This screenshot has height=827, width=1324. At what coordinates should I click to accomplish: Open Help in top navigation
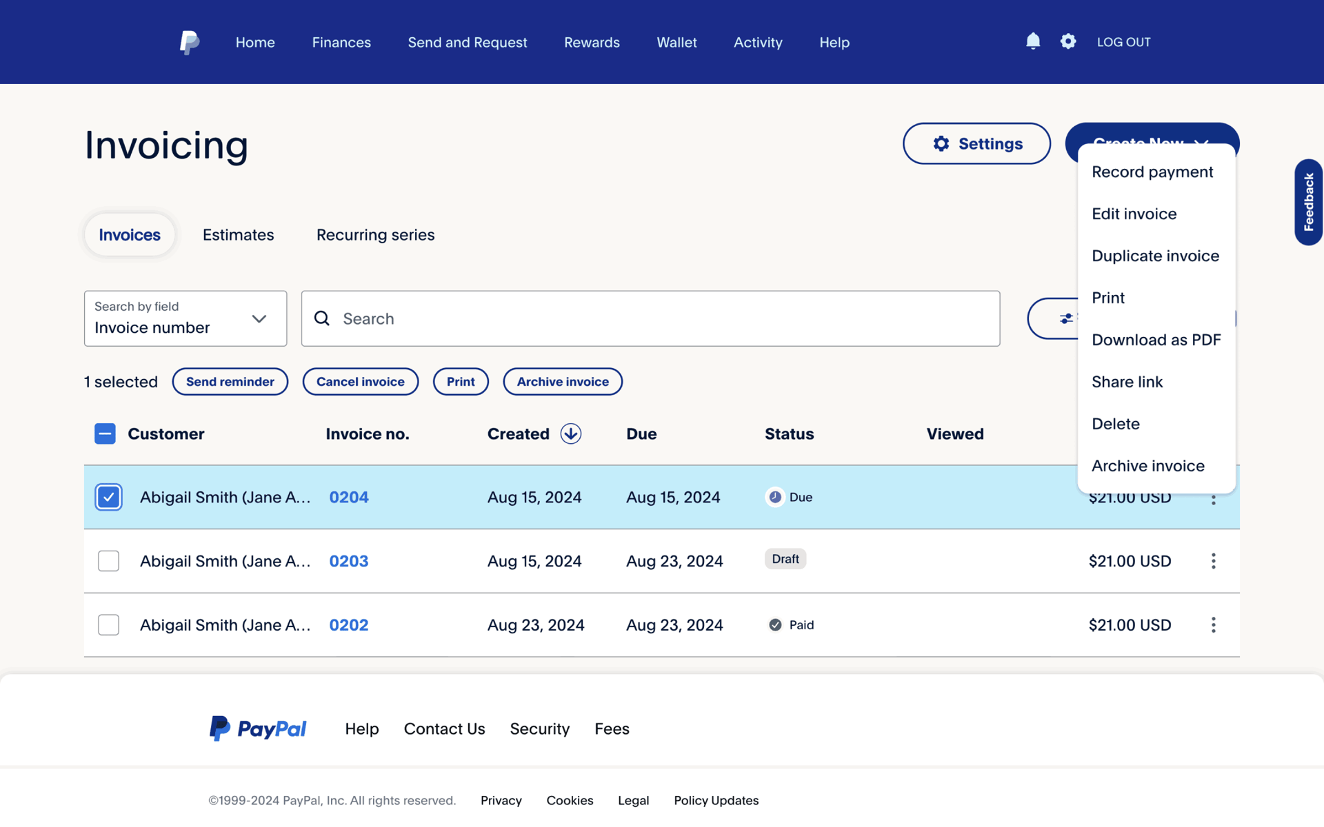coord(834,42)
